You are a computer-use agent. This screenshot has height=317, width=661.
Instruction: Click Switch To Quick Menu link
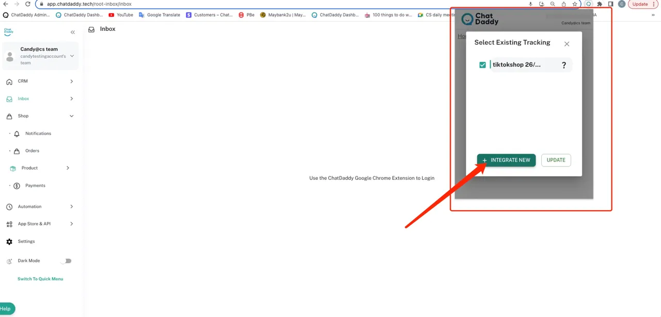(40, 279)
